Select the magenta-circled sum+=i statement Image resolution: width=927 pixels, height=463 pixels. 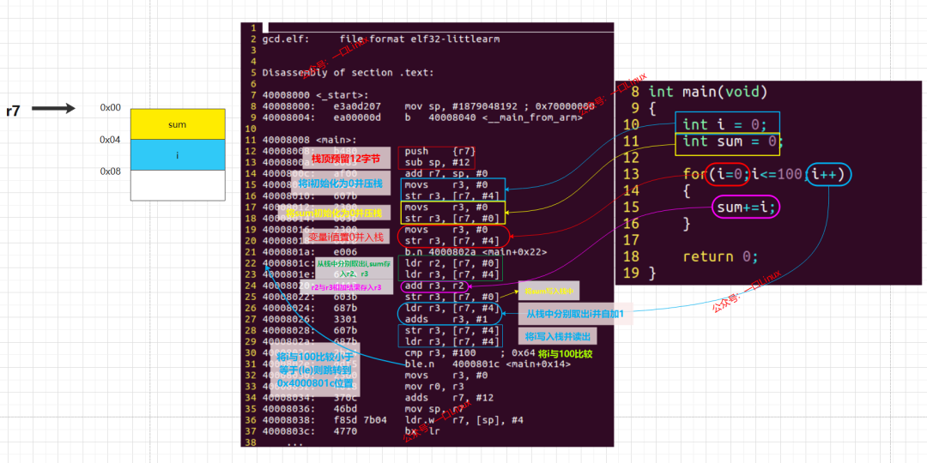(745, 207)
